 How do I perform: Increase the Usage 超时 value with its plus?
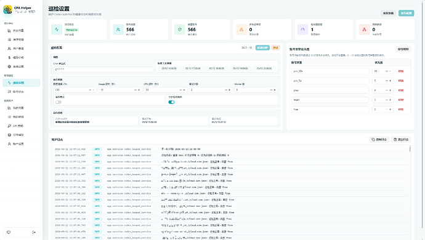click(139, 90)
